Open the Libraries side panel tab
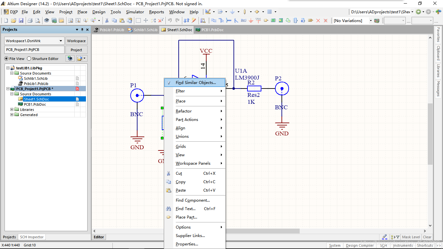Screen dimensions: 443x249 [438, 70]
